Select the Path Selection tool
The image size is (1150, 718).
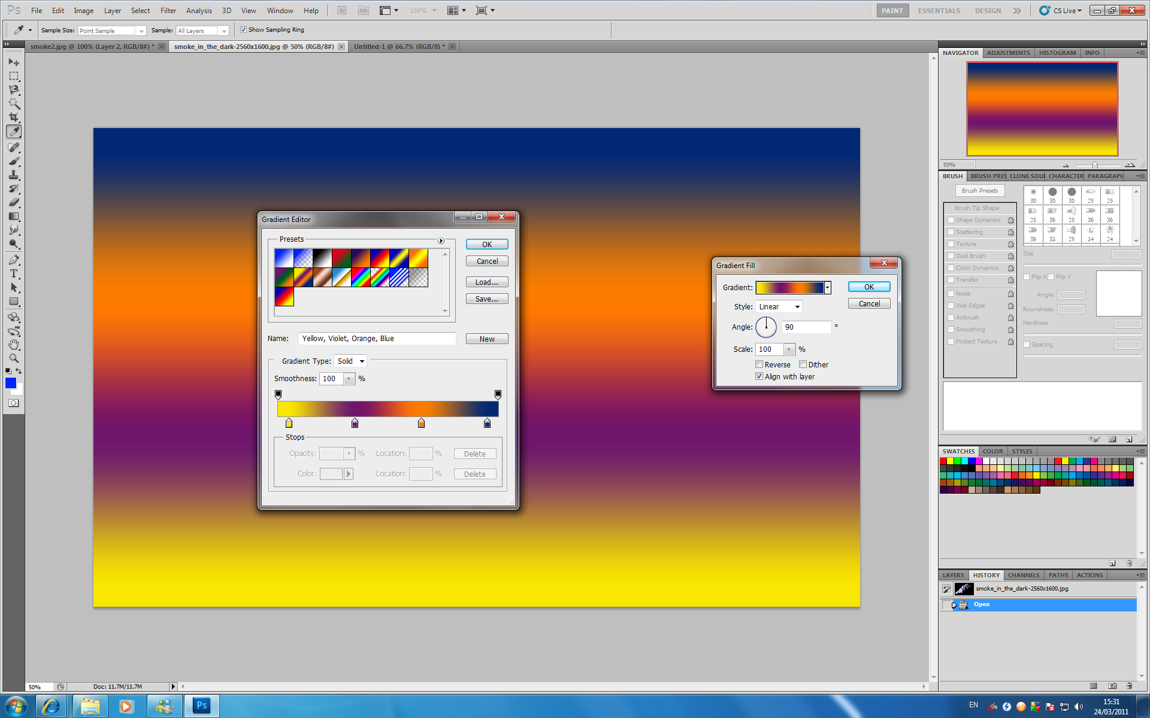[14, 287]
